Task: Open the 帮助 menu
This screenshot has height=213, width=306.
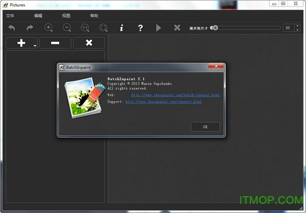Action: 94,16
